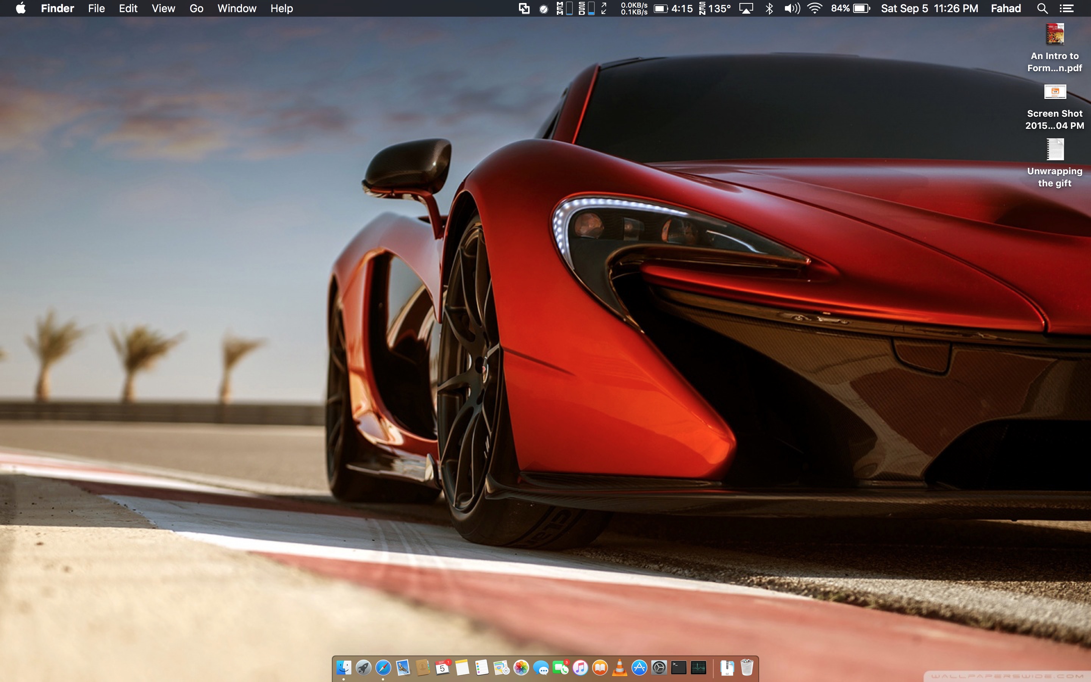Image resolution: width=1091 pixels, height=682 pixels.
Task: Open the Wi-Fi status menu
Action: tap(814, 8)
